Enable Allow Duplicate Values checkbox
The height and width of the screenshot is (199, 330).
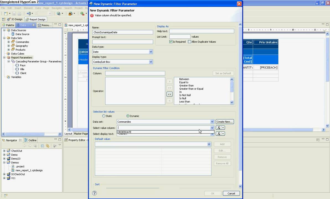point(189,42)
